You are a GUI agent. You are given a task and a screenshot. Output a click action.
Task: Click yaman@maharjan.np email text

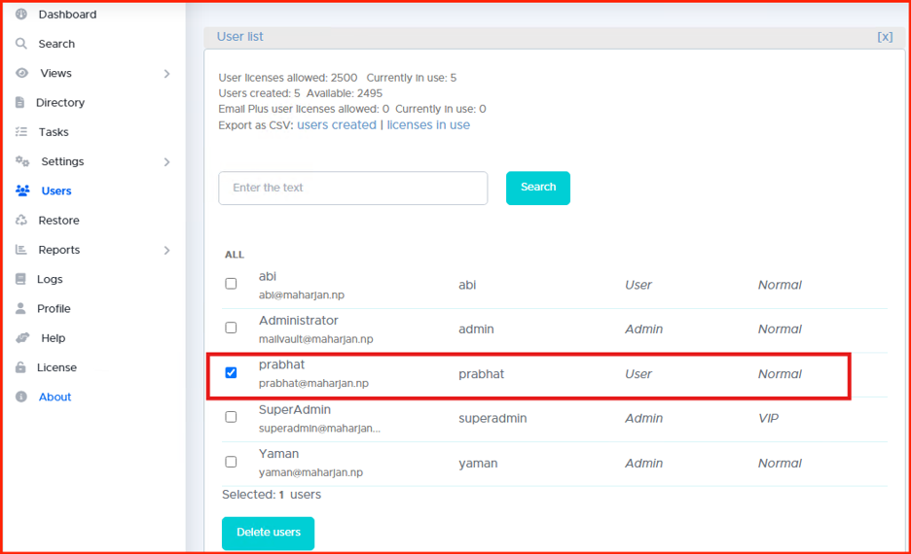(310, 472)
